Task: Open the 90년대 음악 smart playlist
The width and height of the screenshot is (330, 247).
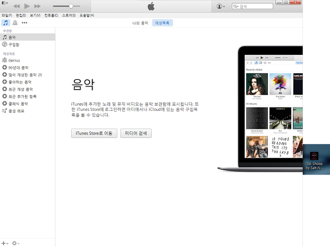Action: point(28,67)
